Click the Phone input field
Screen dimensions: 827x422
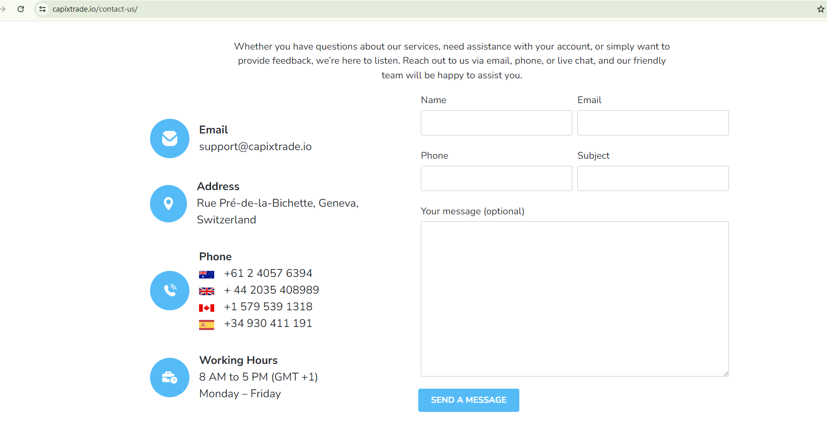(x=496, y=178)
